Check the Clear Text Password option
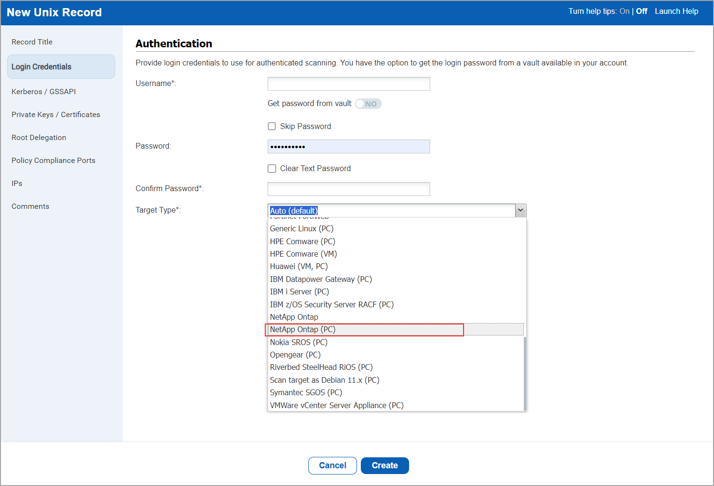Viewport: 714px width, 486px height. (272, 168)
